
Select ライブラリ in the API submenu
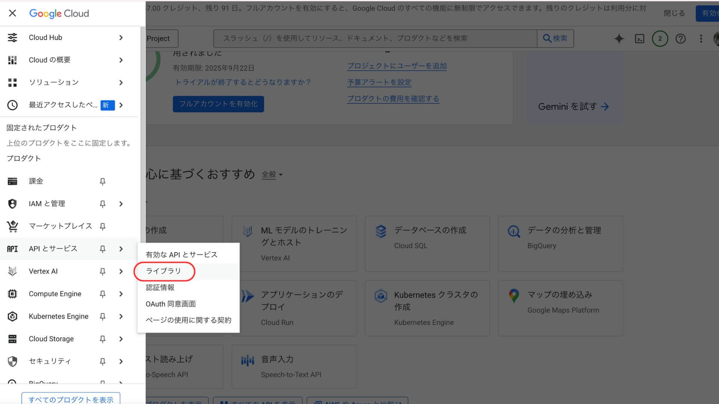188,271
